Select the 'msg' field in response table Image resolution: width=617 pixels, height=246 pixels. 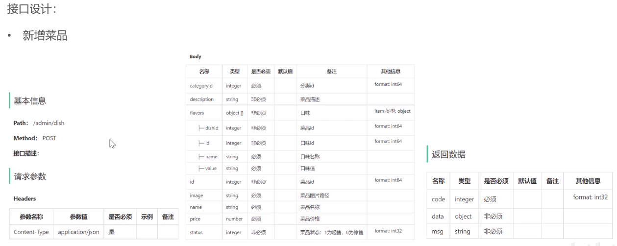[x=437, y=231]
